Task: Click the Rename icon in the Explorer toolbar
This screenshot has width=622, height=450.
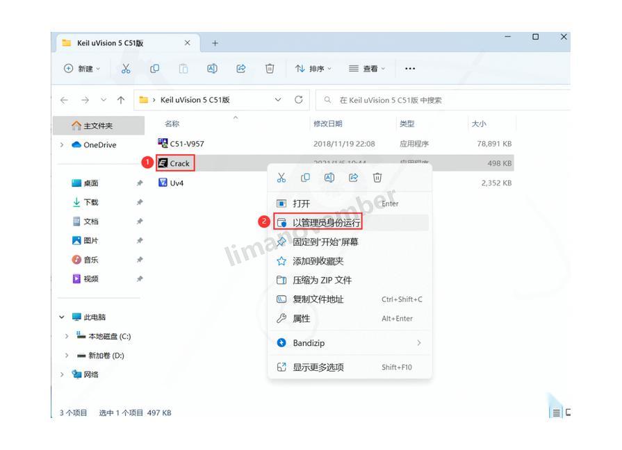Action: point(212,69)
